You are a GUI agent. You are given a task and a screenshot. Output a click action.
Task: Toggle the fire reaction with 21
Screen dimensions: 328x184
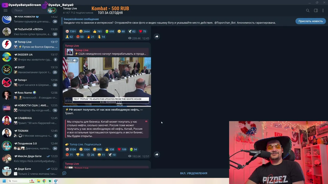pyautogui.click(x=90, y=37)
